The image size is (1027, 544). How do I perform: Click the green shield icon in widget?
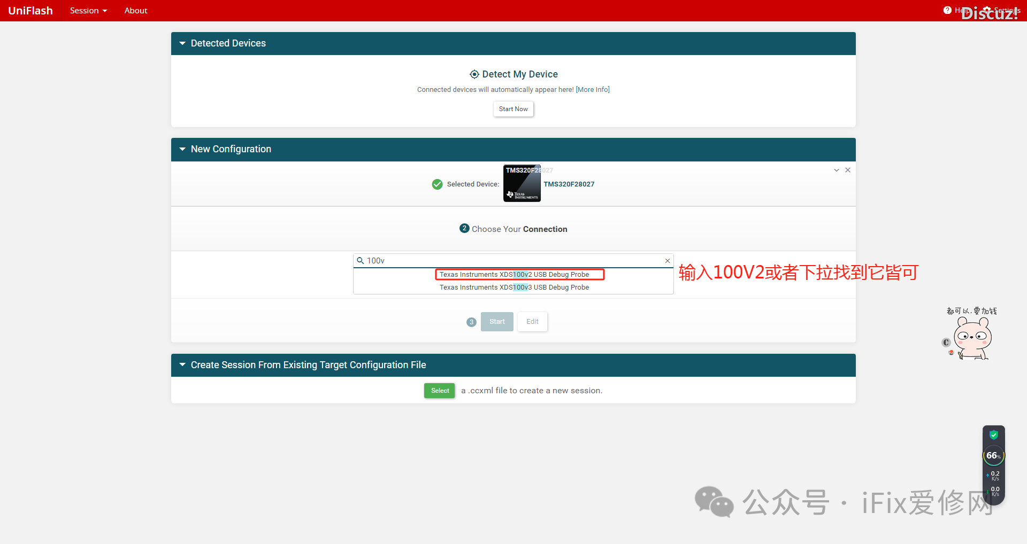(993, 435)
